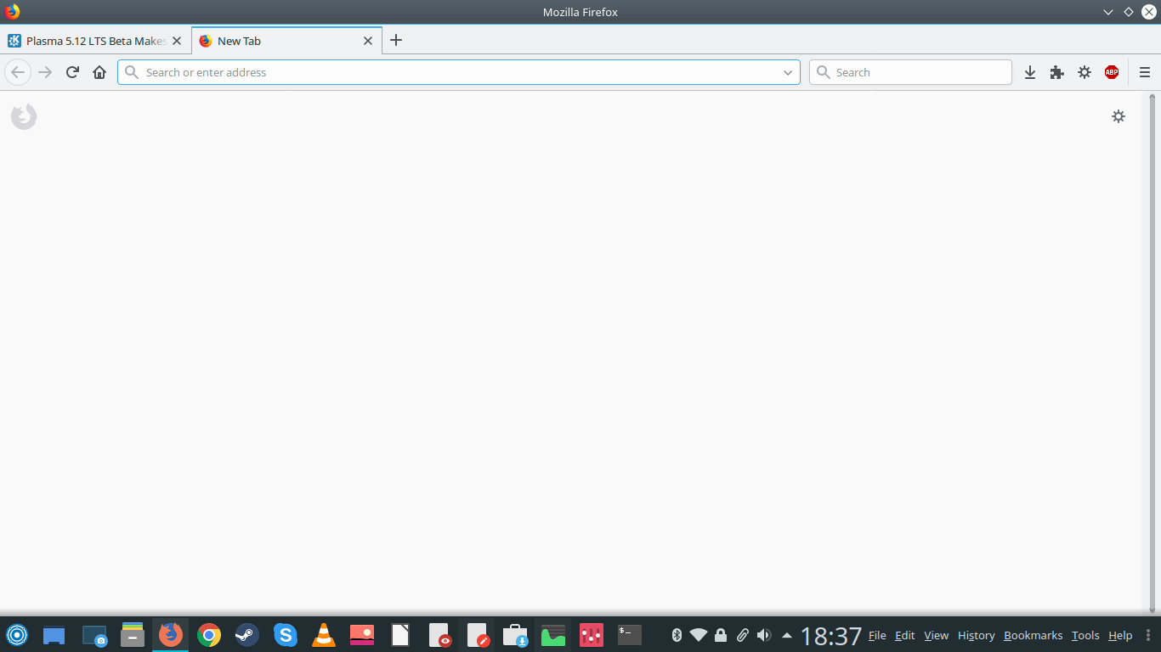Open the Wi-Fi network tray icon
The height and width of the screenshot is (652, 1161).
click(x=699, y=635)
